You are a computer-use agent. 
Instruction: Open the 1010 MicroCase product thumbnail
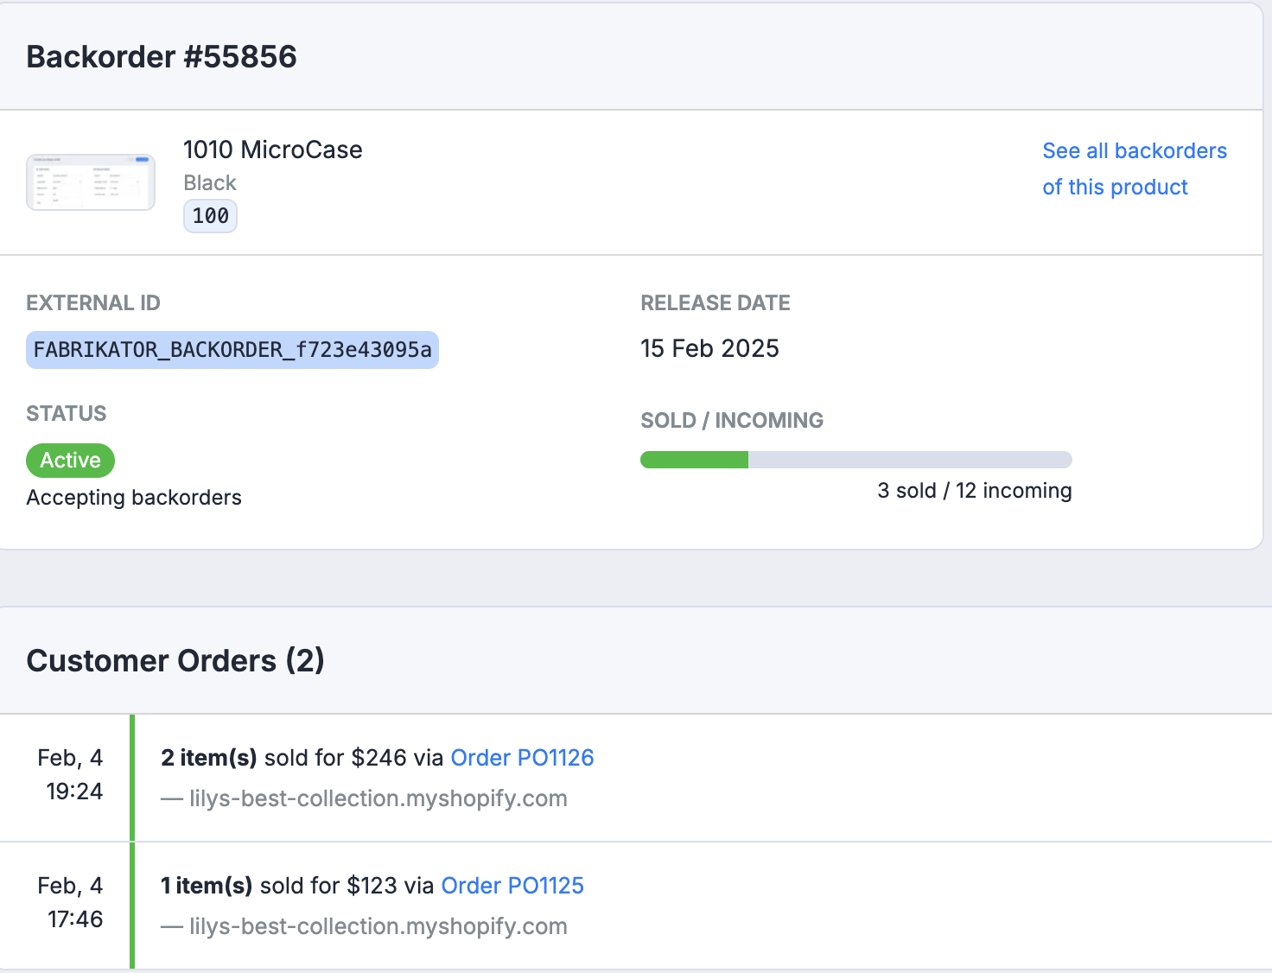point(91,182)
